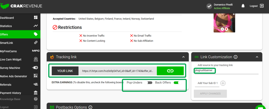Screen dimensions: 269x109
Task: Click the ad creative preview thumbnail
Action: [224, 23]
